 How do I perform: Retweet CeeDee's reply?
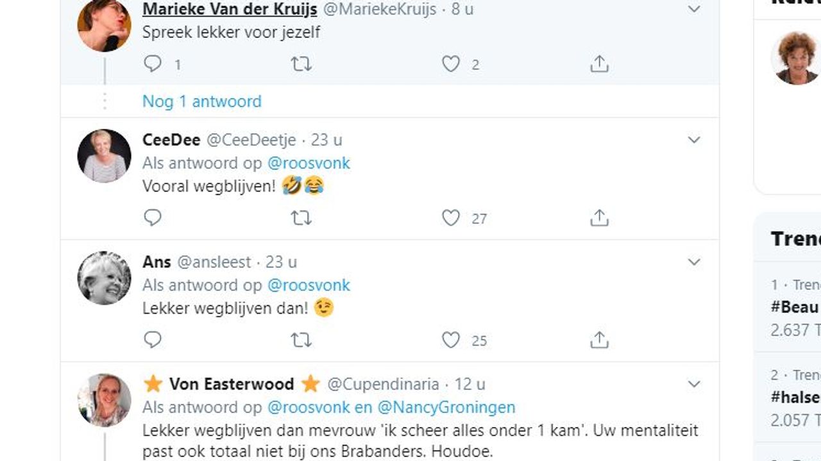point(301,217)
